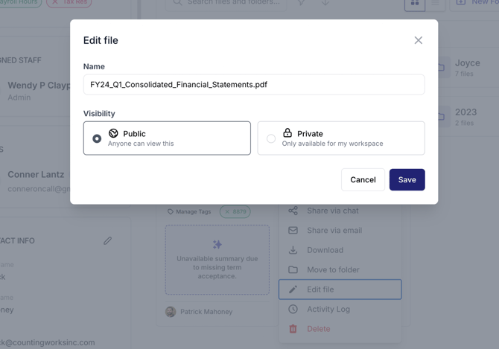Click the Name input field

point(254,85)
